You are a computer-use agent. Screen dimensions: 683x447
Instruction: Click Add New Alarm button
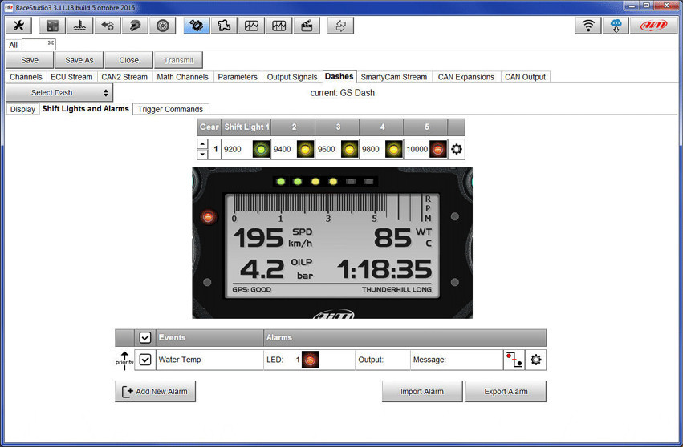155,392
